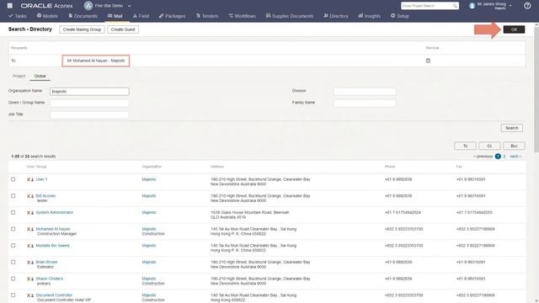
Task: Check the Shaun Childers row checkbox
Action: coord(13,279)
